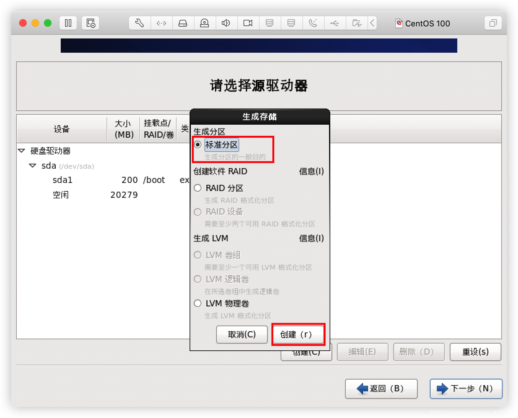Image resolution: width=518 pixels, height=418 pixels.
Task: Open virtual machine settings with the wrench icon
Action: [139, 23]
